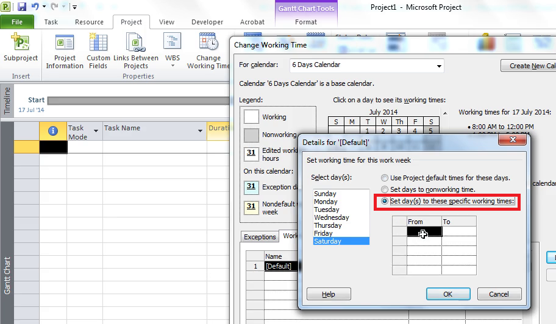The width and height of the screenshot is (556, 324).
Task: Click the Timeline gray bar
Action: click(x=138, y=101)
